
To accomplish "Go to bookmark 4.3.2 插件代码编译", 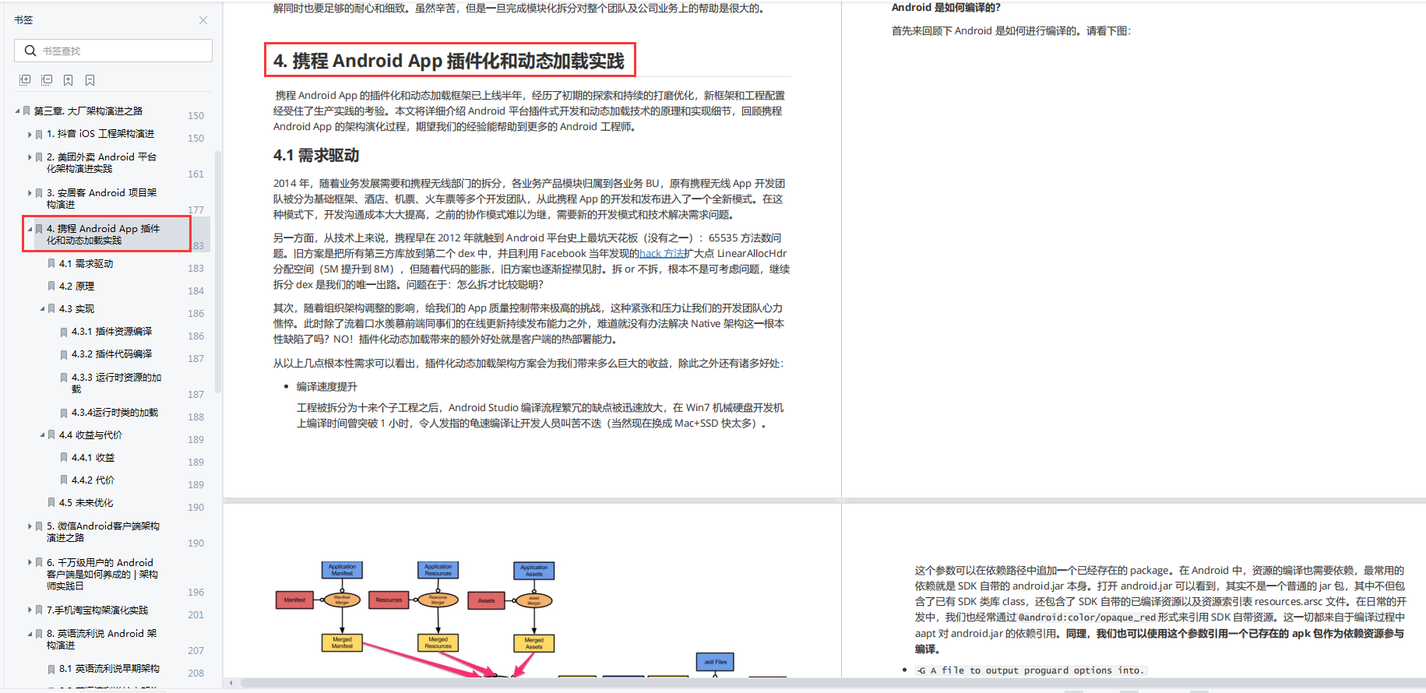I will 111,354.
